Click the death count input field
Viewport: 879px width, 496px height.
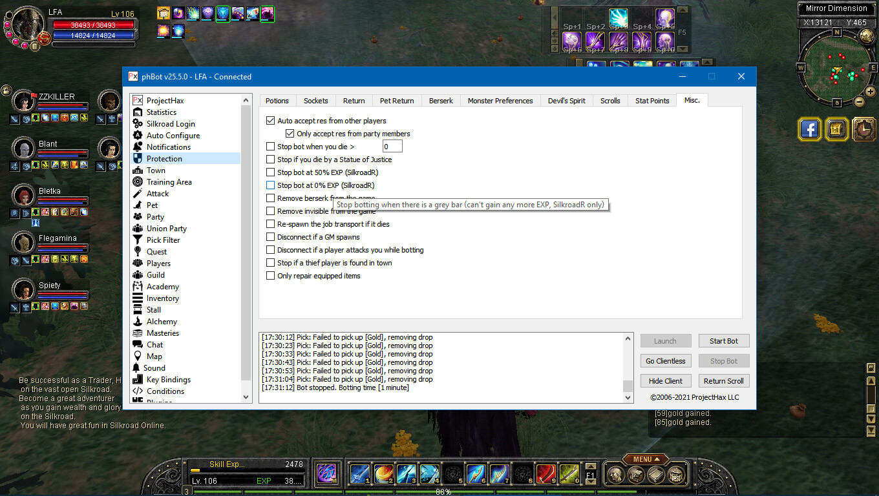click(392, 147)
